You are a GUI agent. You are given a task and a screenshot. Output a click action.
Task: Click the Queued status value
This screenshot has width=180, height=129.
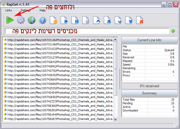pos(169,50)
